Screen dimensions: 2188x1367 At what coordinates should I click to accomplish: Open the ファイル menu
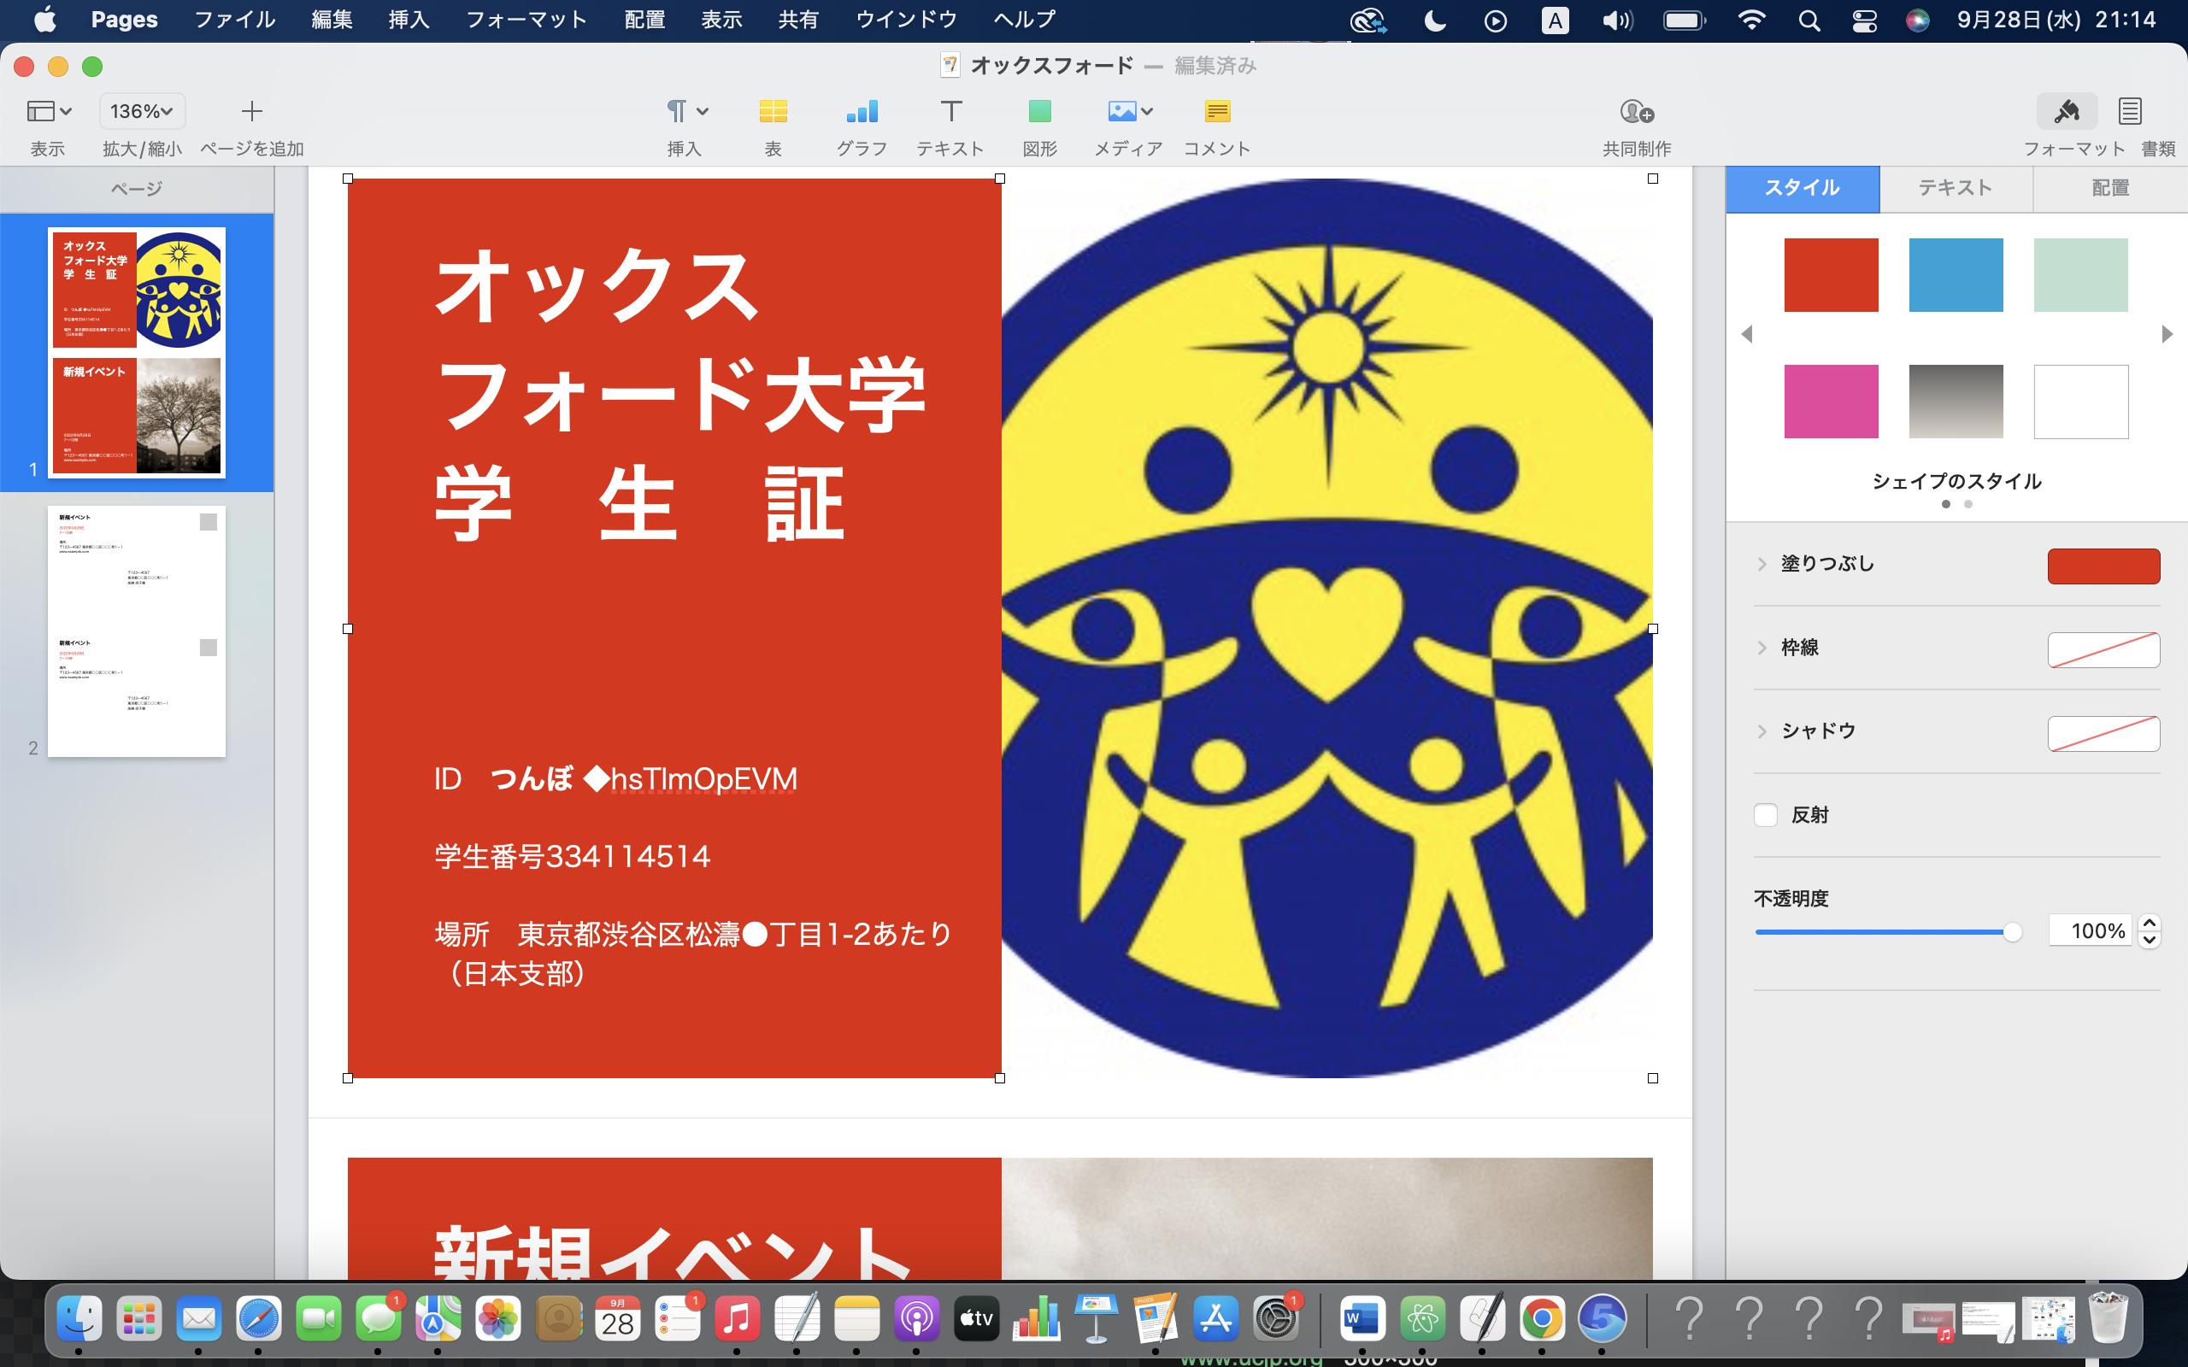235,20
